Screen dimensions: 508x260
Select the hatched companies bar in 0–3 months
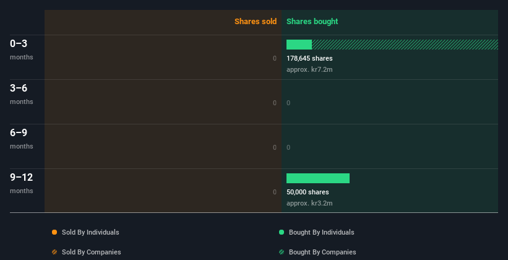pos(405,45)
